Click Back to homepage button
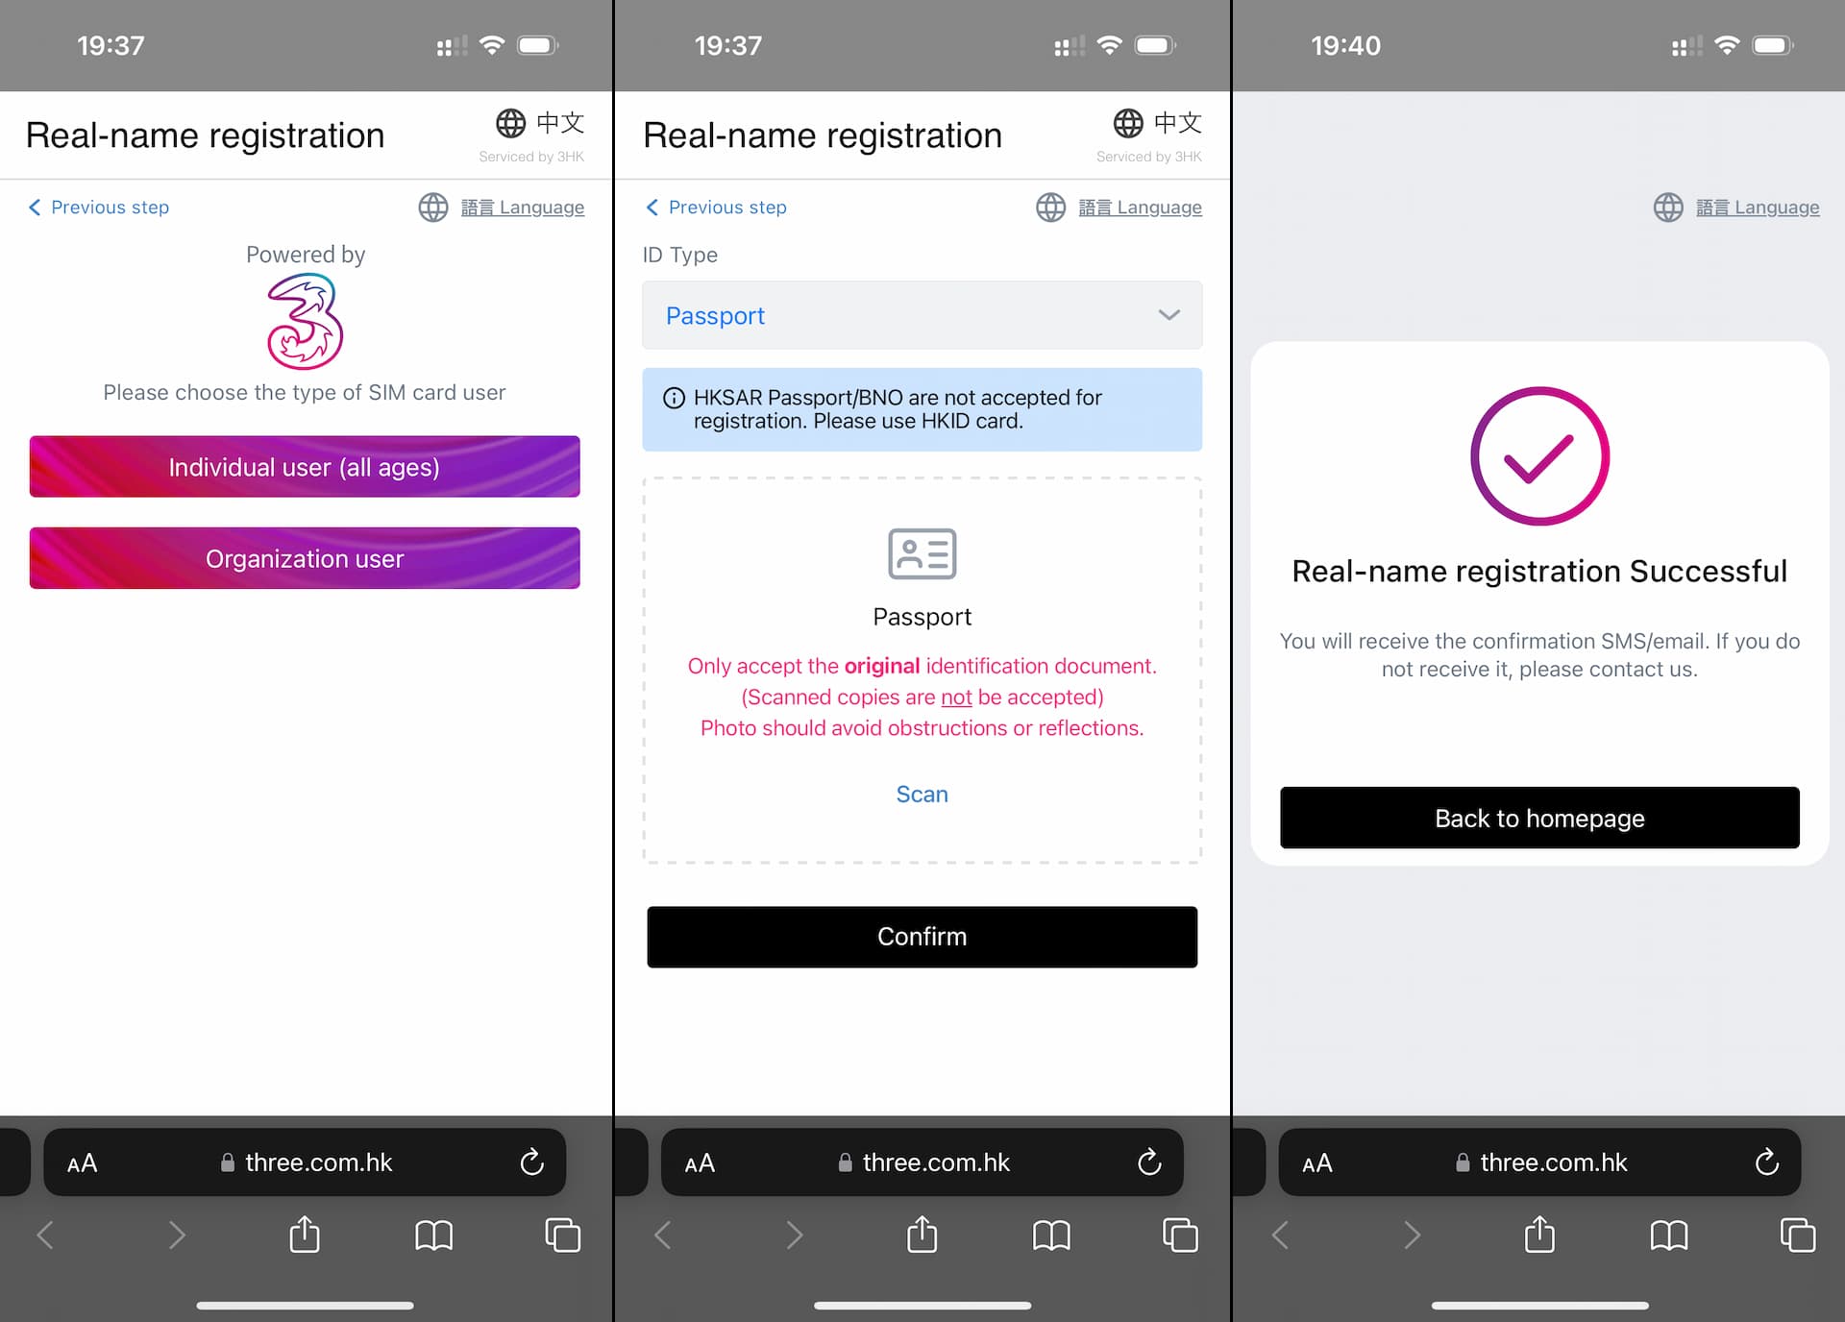1845x1322 pixels. click(1538, 819)
